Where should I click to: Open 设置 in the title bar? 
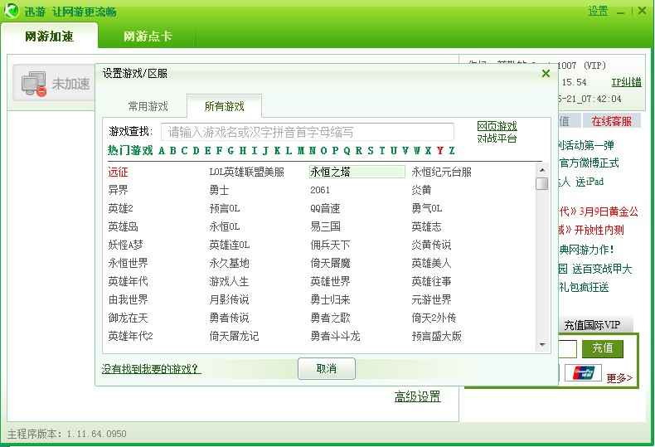(x=599, y=11)
